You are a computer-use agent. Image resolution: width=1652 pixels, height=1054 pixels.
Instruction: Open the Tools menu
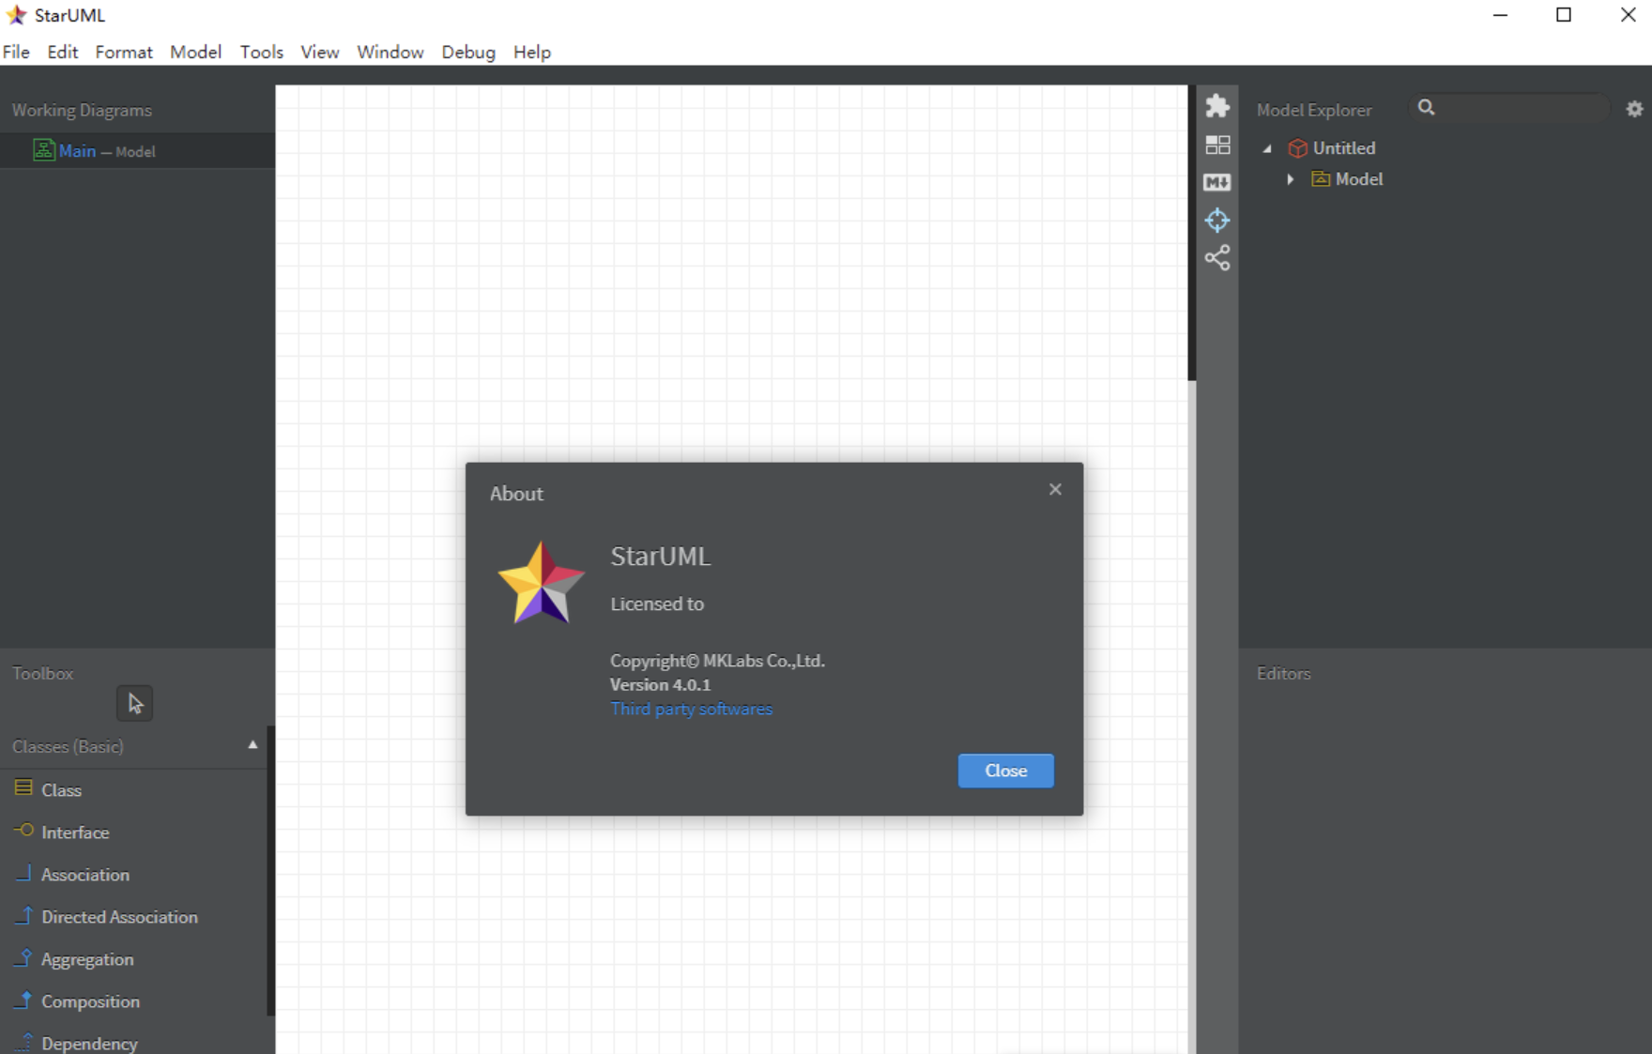261,52
